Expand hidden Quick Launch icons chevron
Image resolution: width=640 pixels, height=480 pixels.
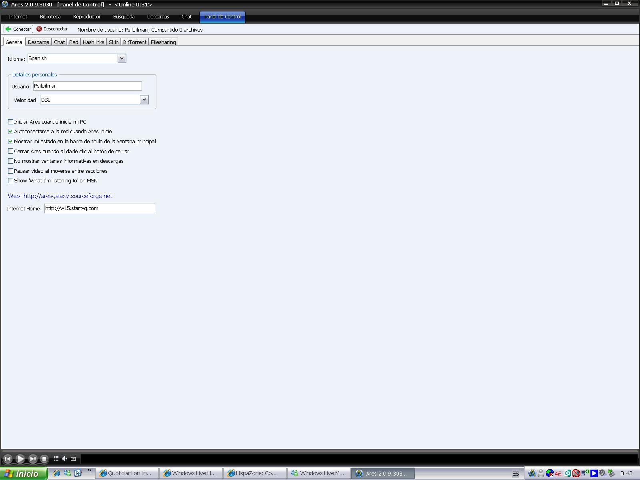point(89,470)
